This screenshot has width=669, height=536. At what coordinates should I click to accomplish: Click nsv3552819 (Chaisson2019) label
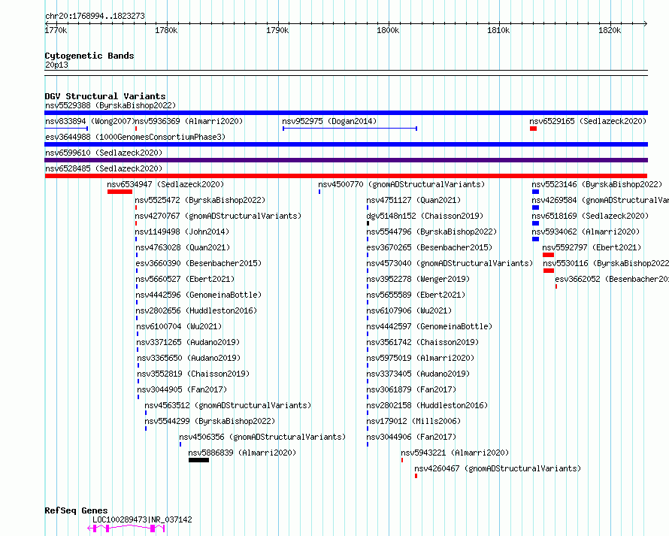(193, 374)
